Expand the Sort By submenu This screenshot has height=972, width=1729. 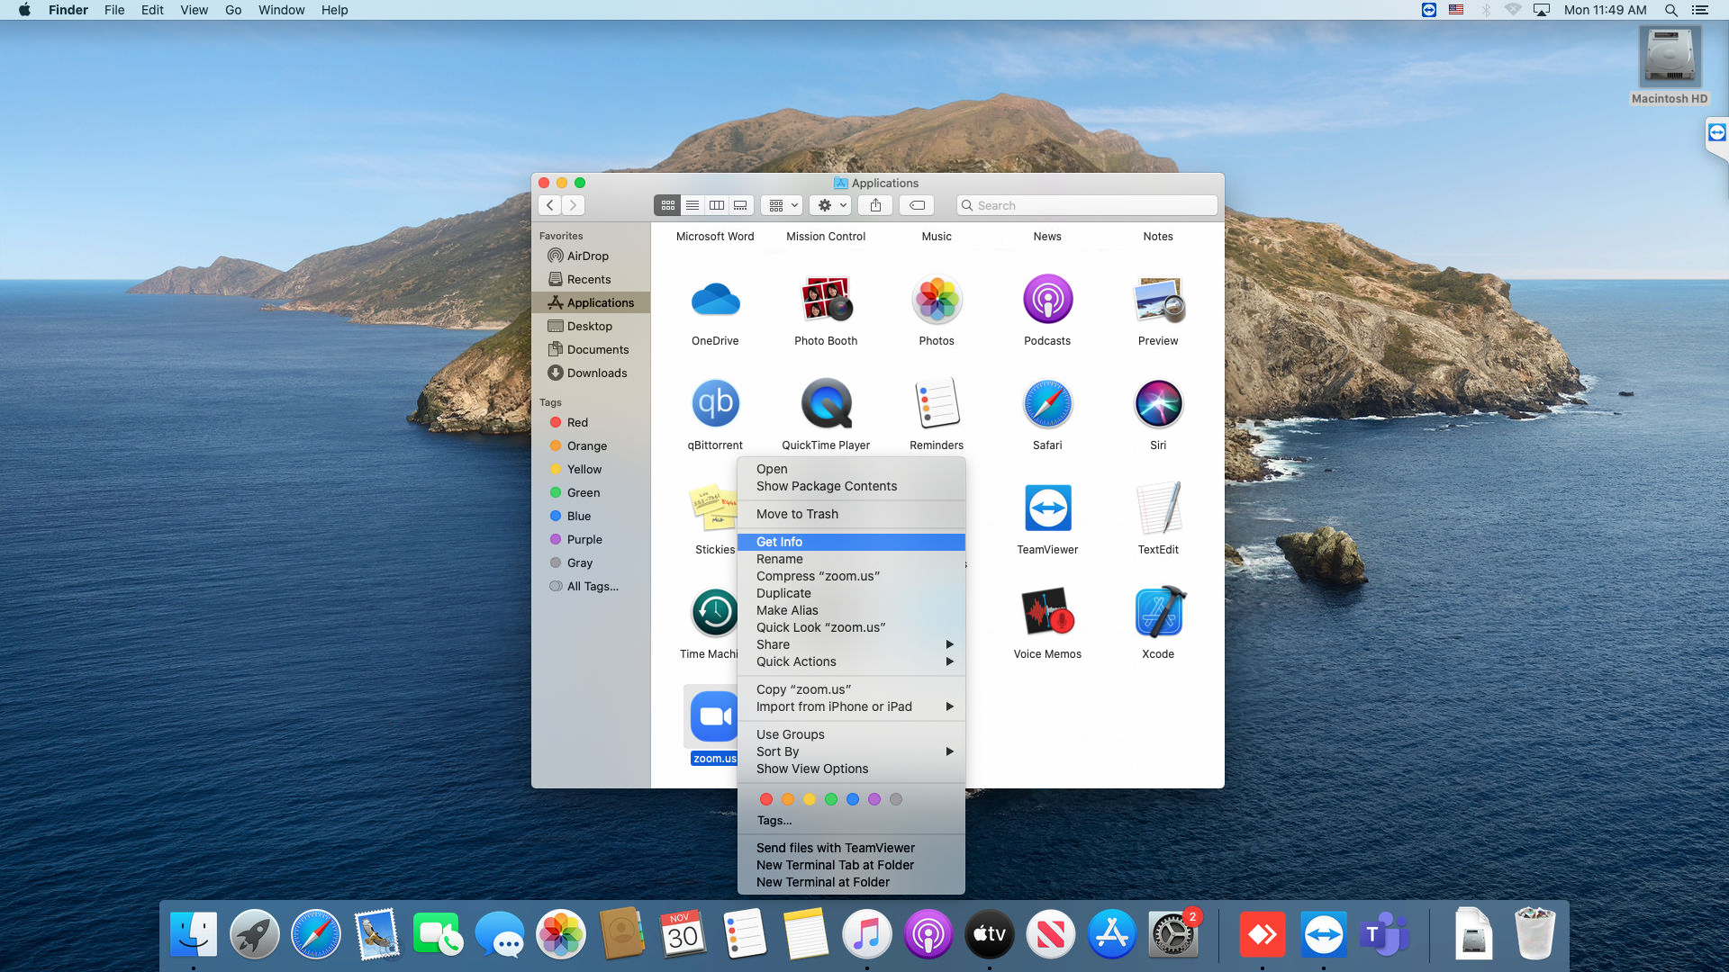pyautogui.click(x=851, y=751)
